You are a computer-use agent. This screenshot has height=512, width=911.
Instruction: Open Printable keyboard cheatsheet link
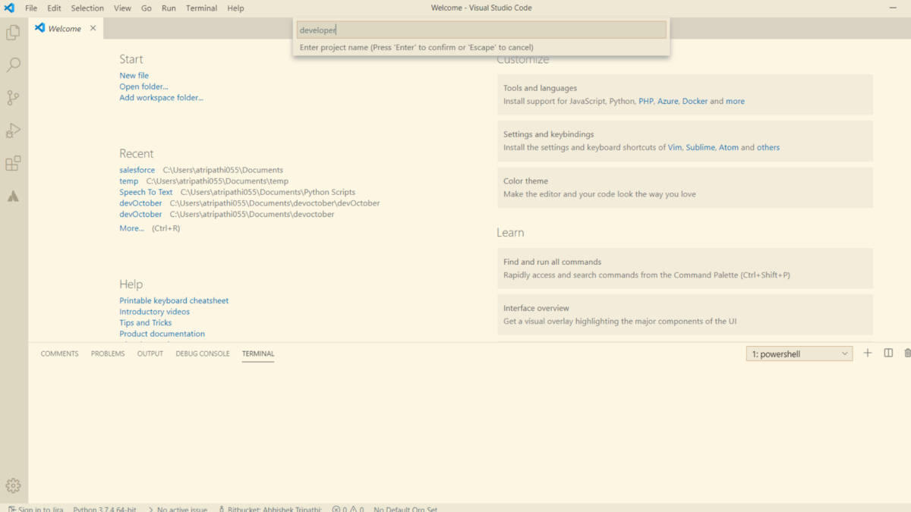(x=174, y=301)
